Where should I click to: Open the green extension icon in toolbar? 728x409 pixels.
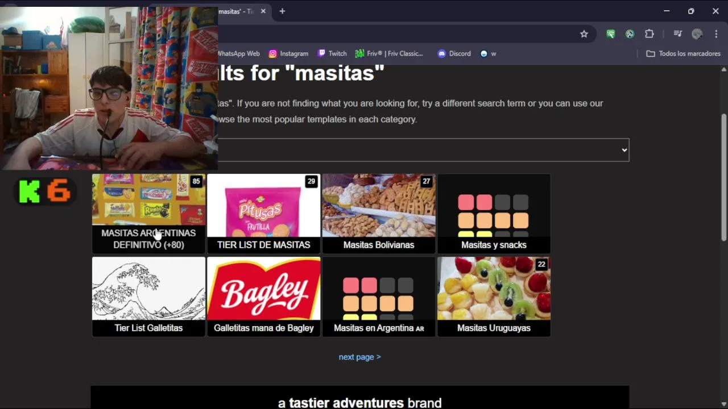[611, 34]
